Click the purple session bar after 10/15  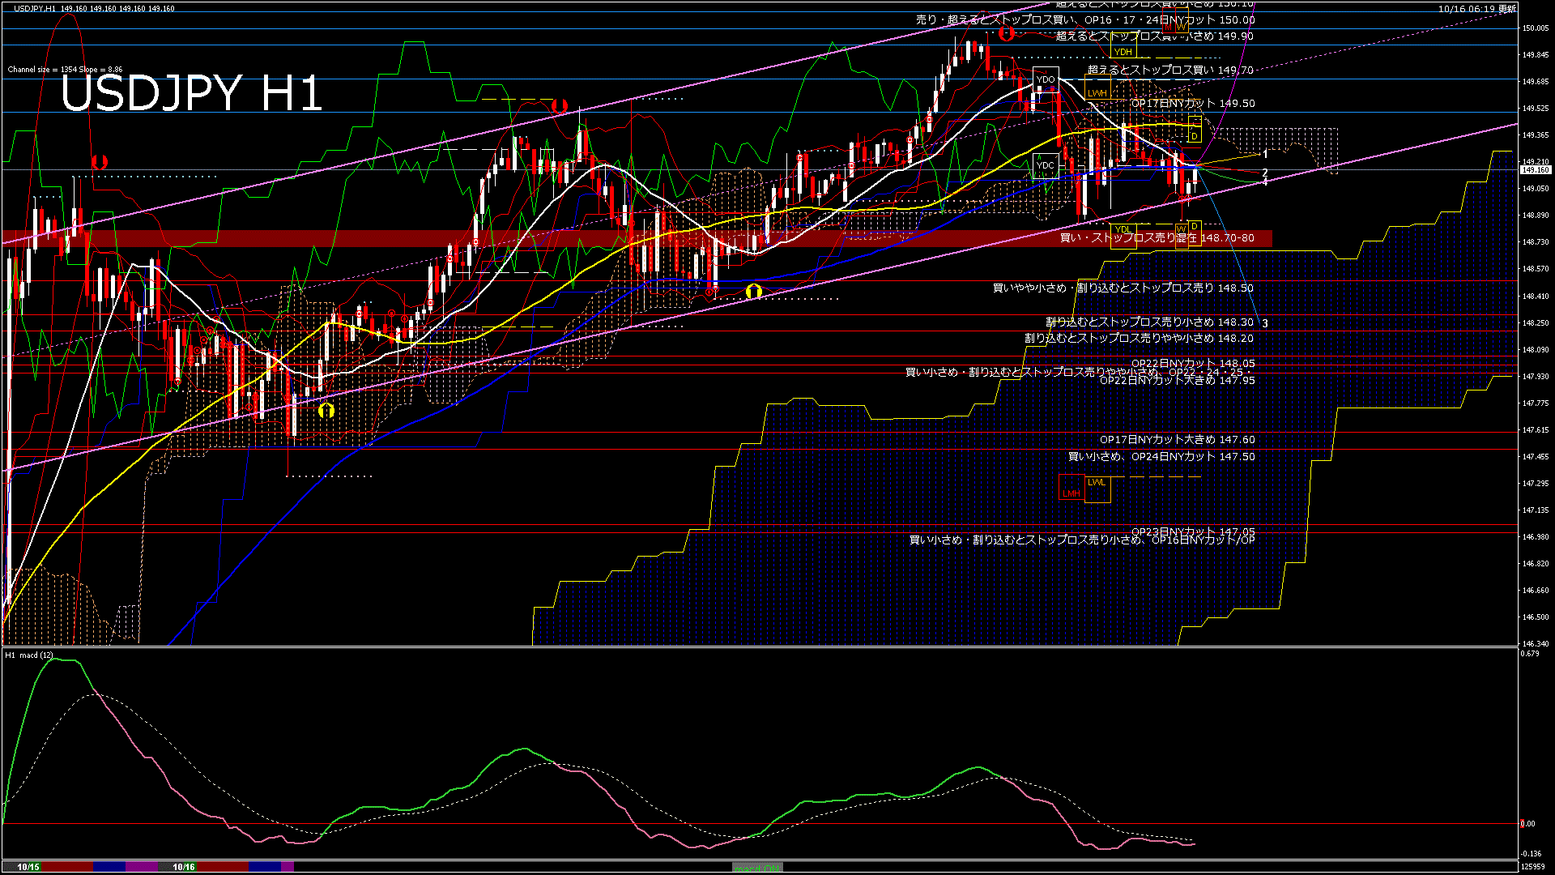pos(143,867)
